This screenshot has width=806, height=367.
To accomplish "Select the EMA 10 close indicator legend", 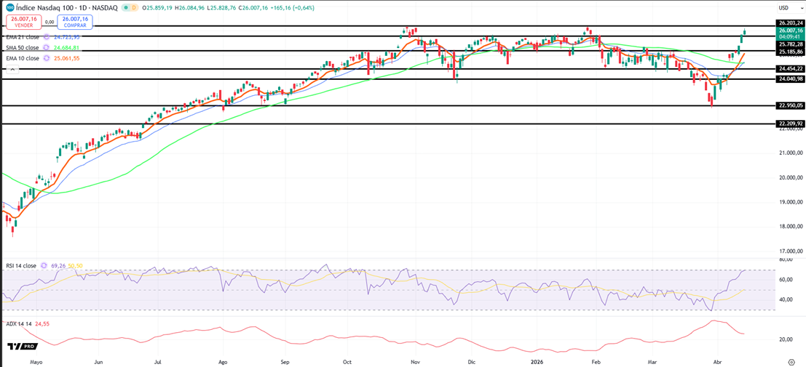I will 22,59.
